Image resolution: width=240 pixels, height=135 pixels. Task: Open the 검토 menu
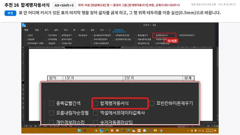click(92, 30)
